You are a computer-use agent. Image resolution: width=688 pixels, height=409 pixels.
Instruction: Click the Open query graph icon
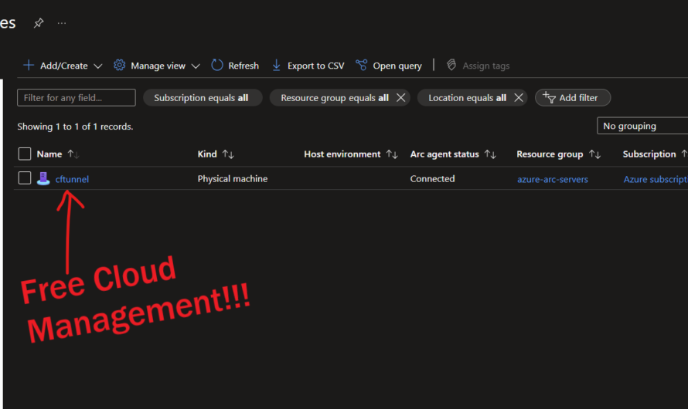point(361,66)
